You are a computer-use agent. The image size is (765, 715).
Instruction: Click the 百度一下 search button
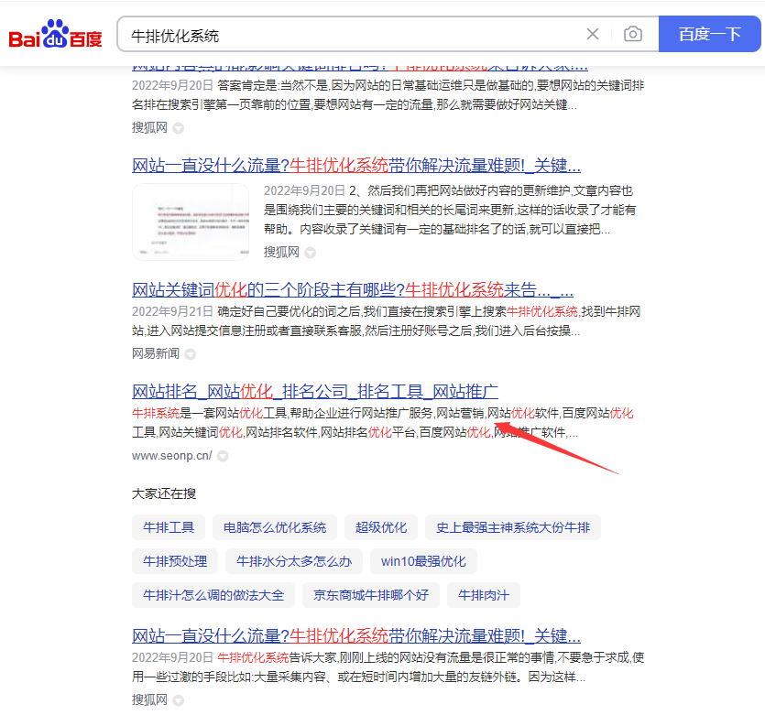tap(712, 33)
